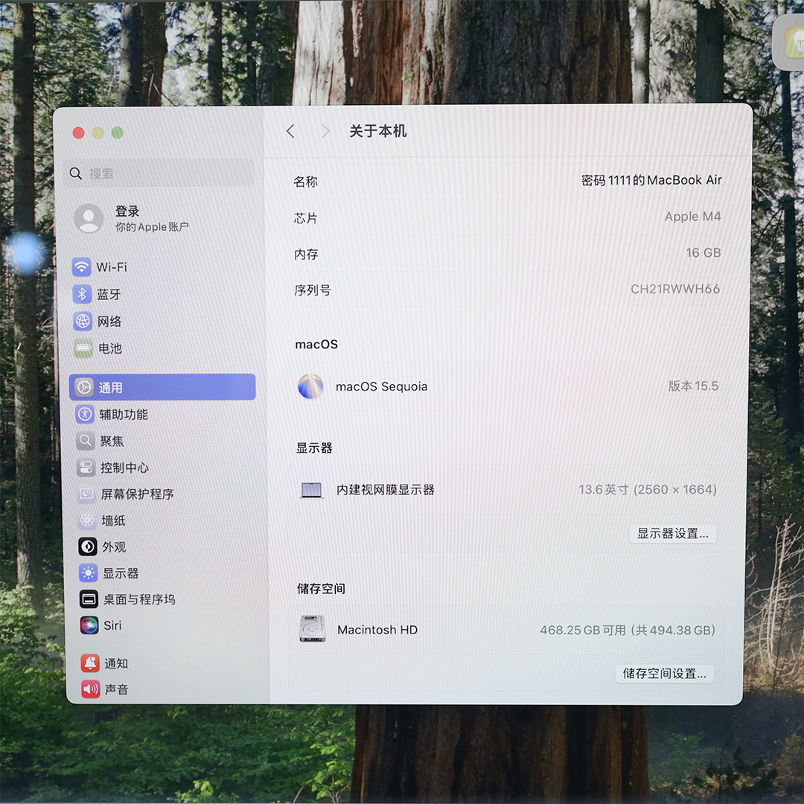Open 声音 sound settings

click(116, 690)
